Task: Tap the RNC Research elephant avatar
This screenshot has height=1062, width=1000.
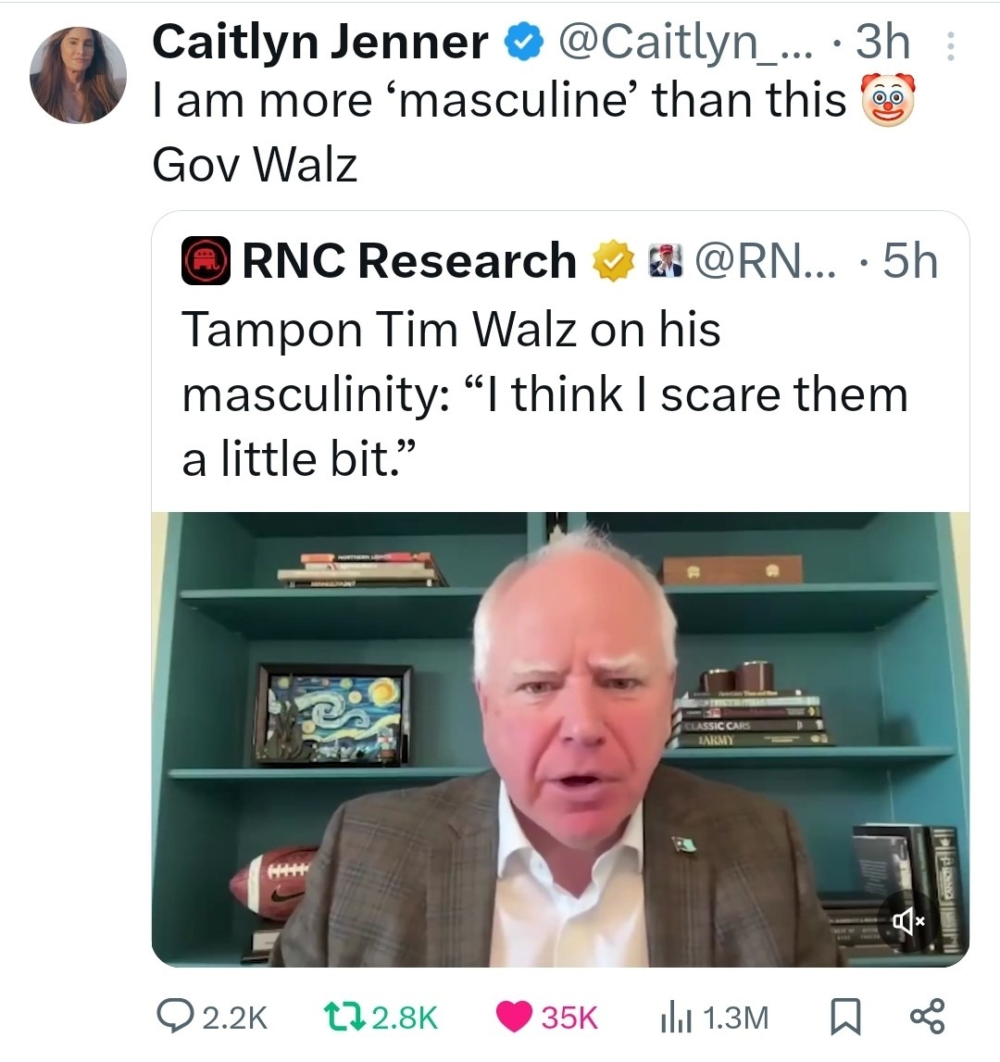Action: (206, 262)
